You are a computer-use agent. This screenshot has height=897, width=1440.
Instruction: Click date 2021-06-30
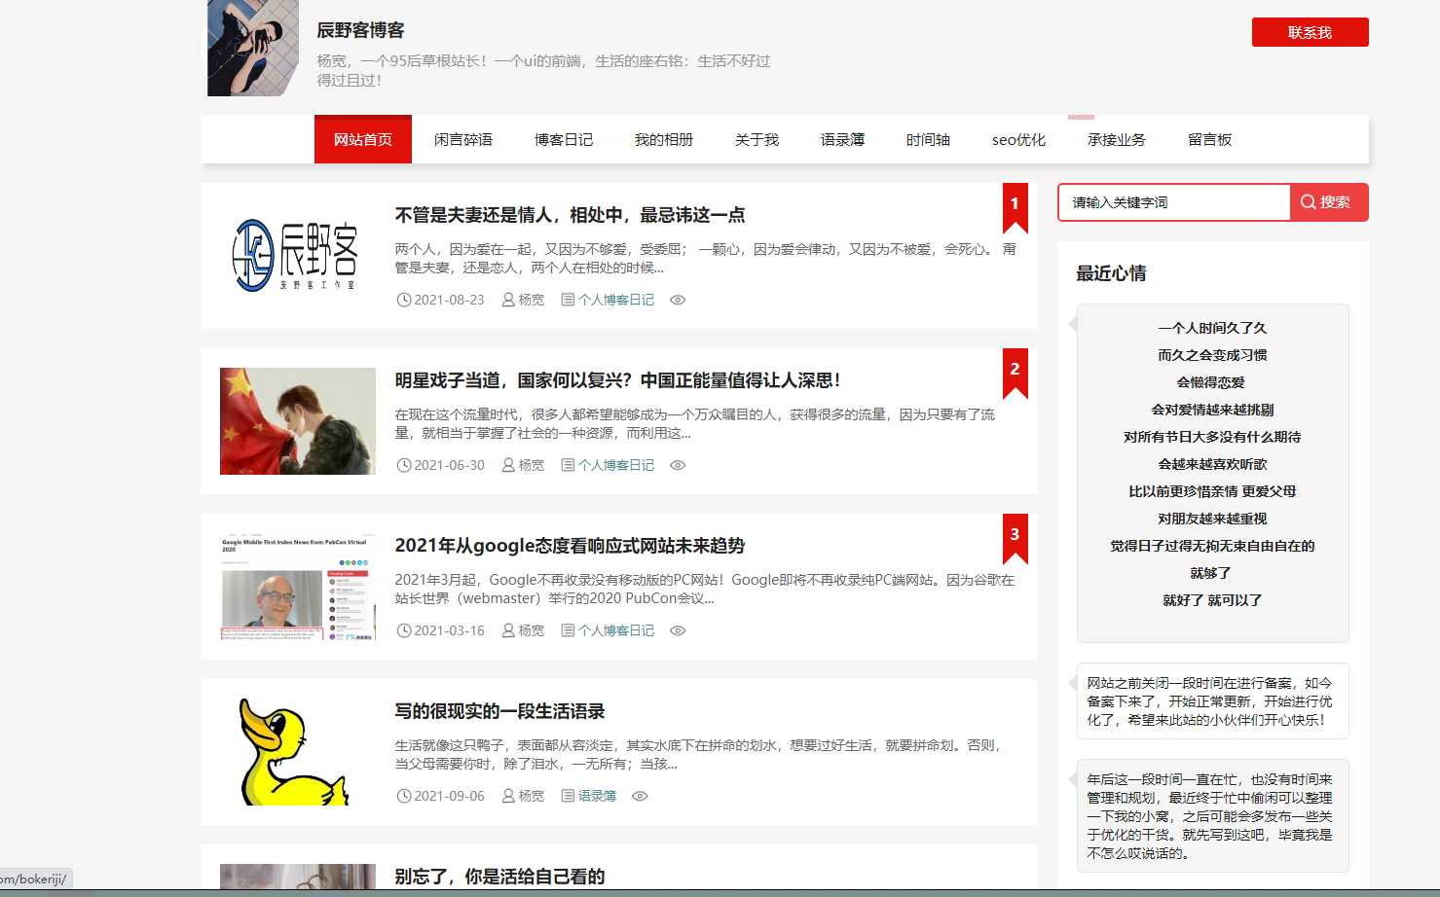(449, 465)
